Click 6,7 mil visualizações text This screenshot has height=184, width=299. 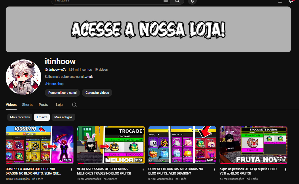[161, 179]
